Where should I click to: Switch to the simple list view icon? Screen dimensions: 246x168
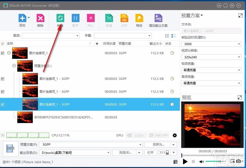coord(167,36)
